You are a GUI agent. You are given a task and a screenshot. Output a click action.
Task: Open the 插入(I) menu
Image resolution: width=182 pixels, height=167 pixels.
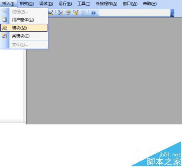[8, 4]
